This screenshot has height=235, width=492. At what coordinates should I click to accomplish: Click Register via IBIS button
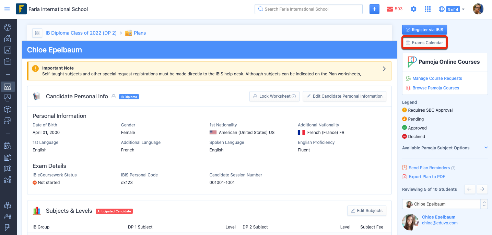(x=424, y=30)
